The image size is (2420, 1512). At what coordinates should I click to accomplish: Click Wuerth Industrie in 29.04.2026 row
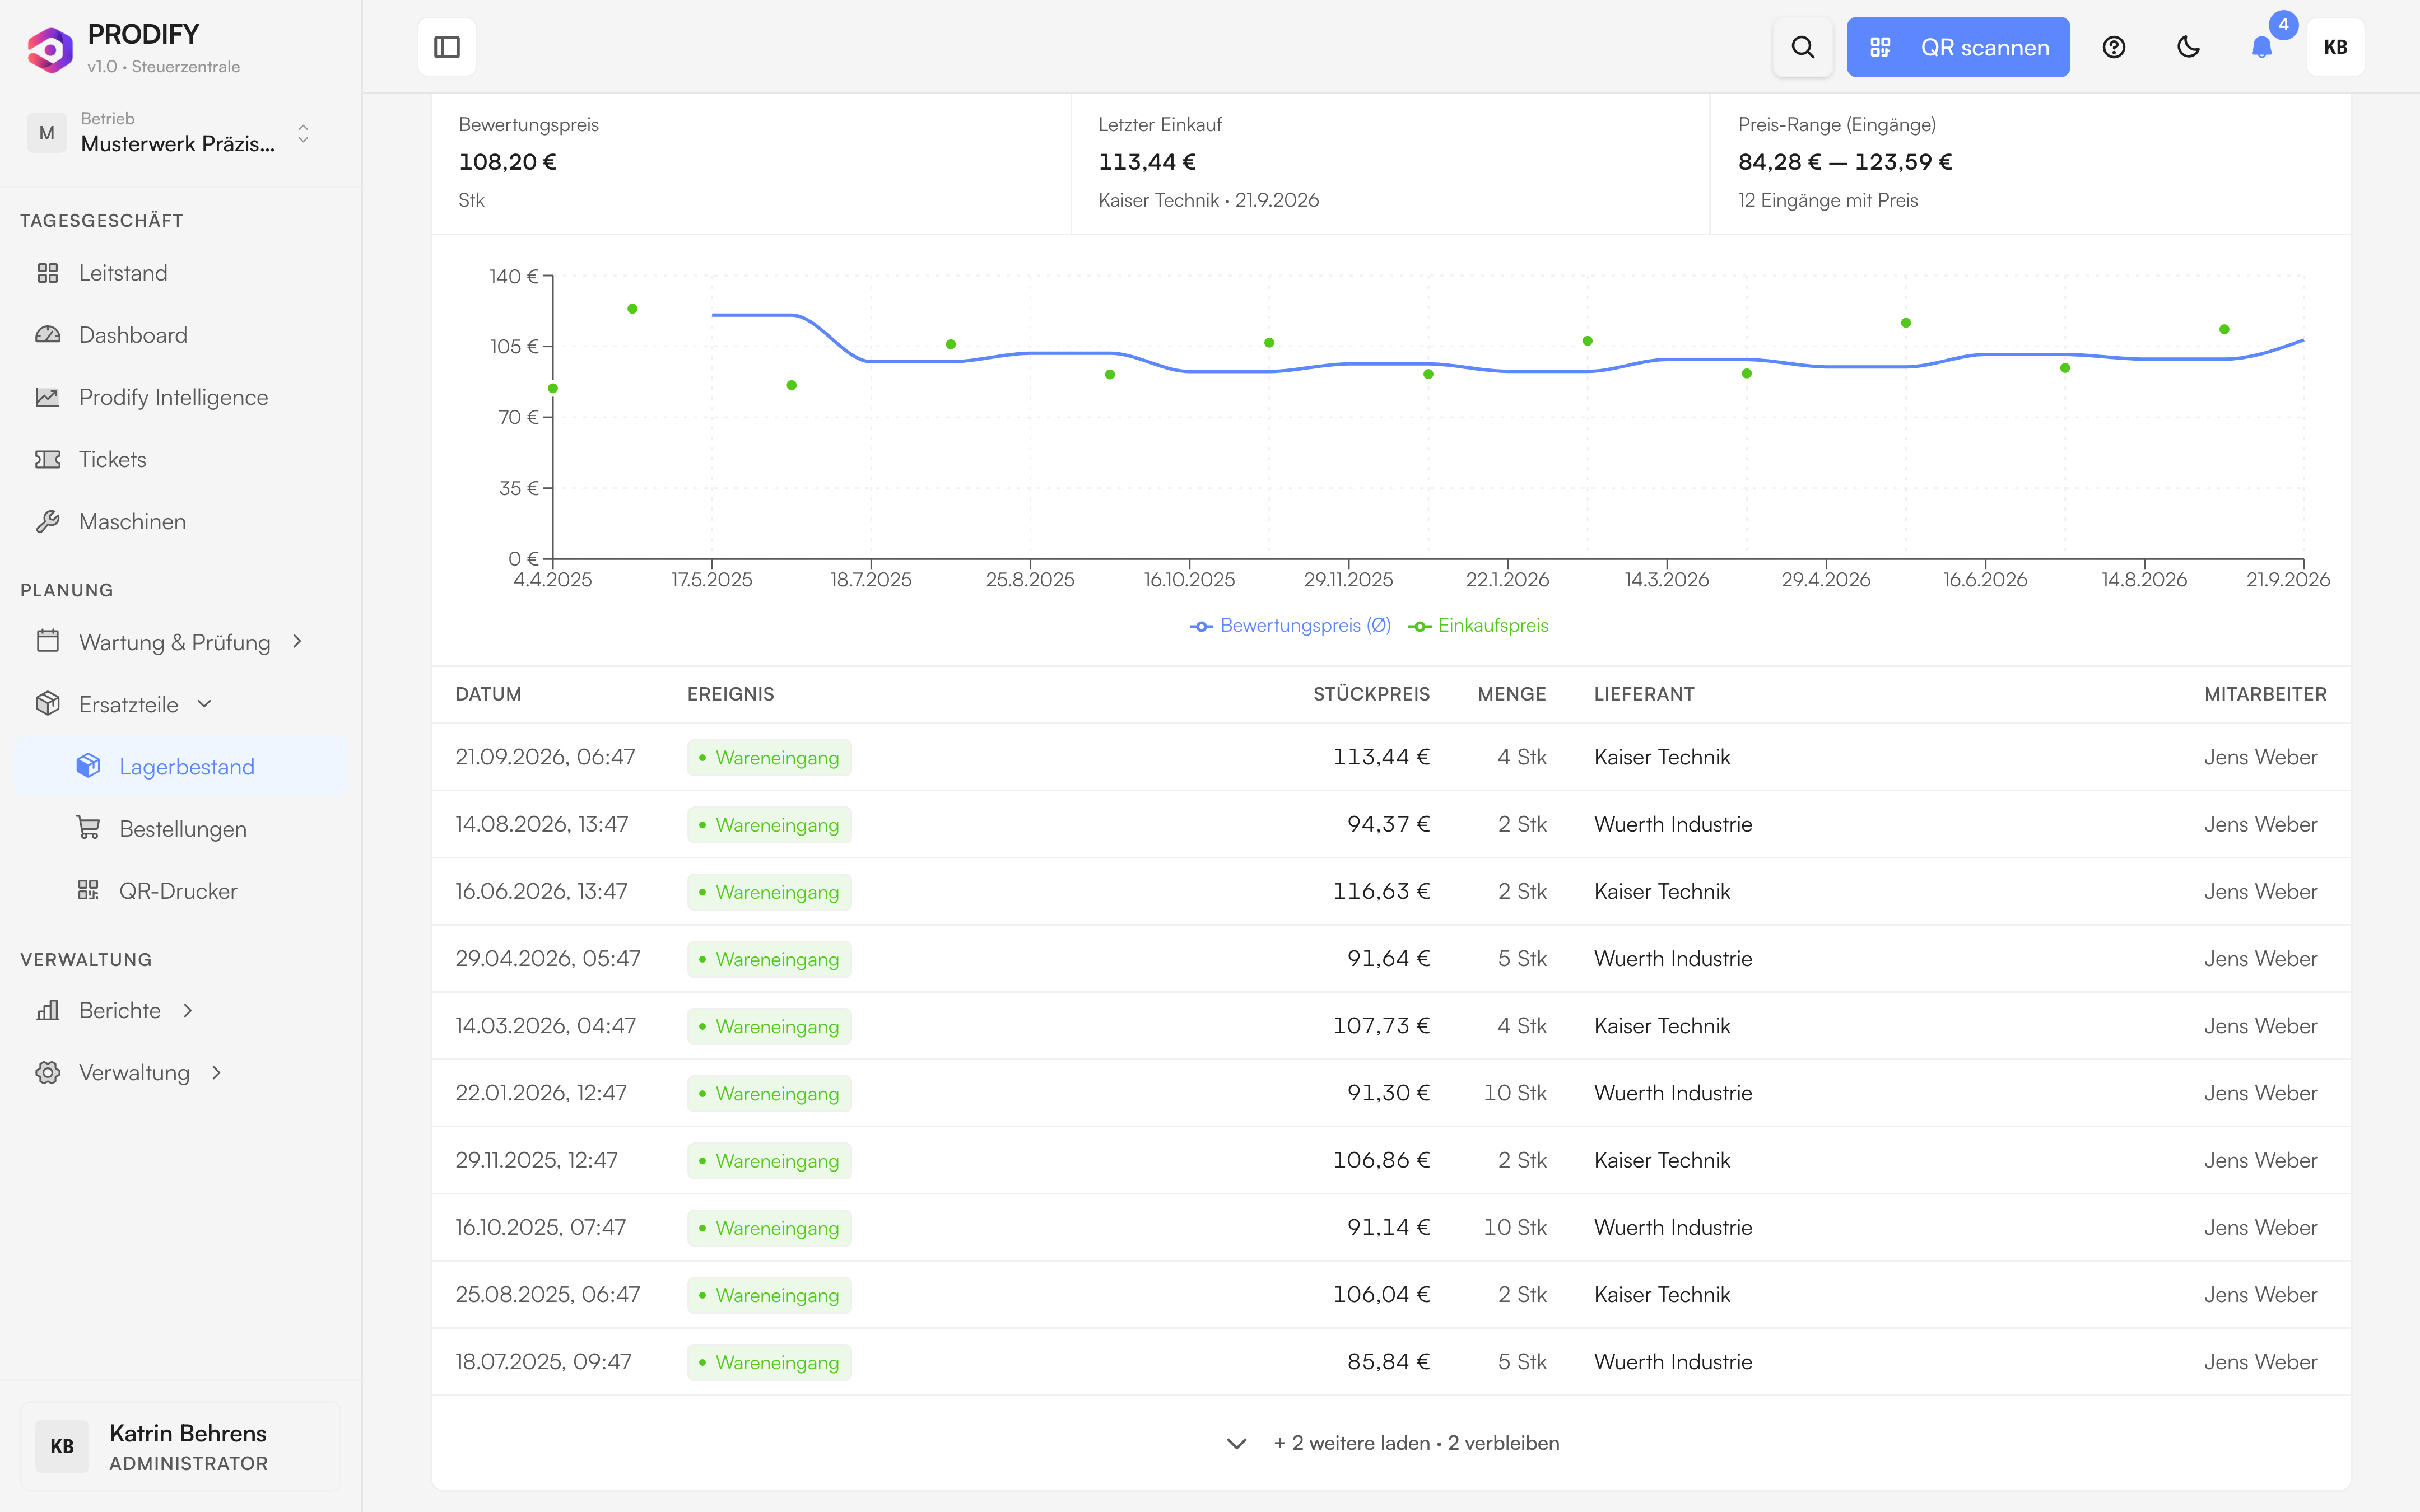point(1673,958)
